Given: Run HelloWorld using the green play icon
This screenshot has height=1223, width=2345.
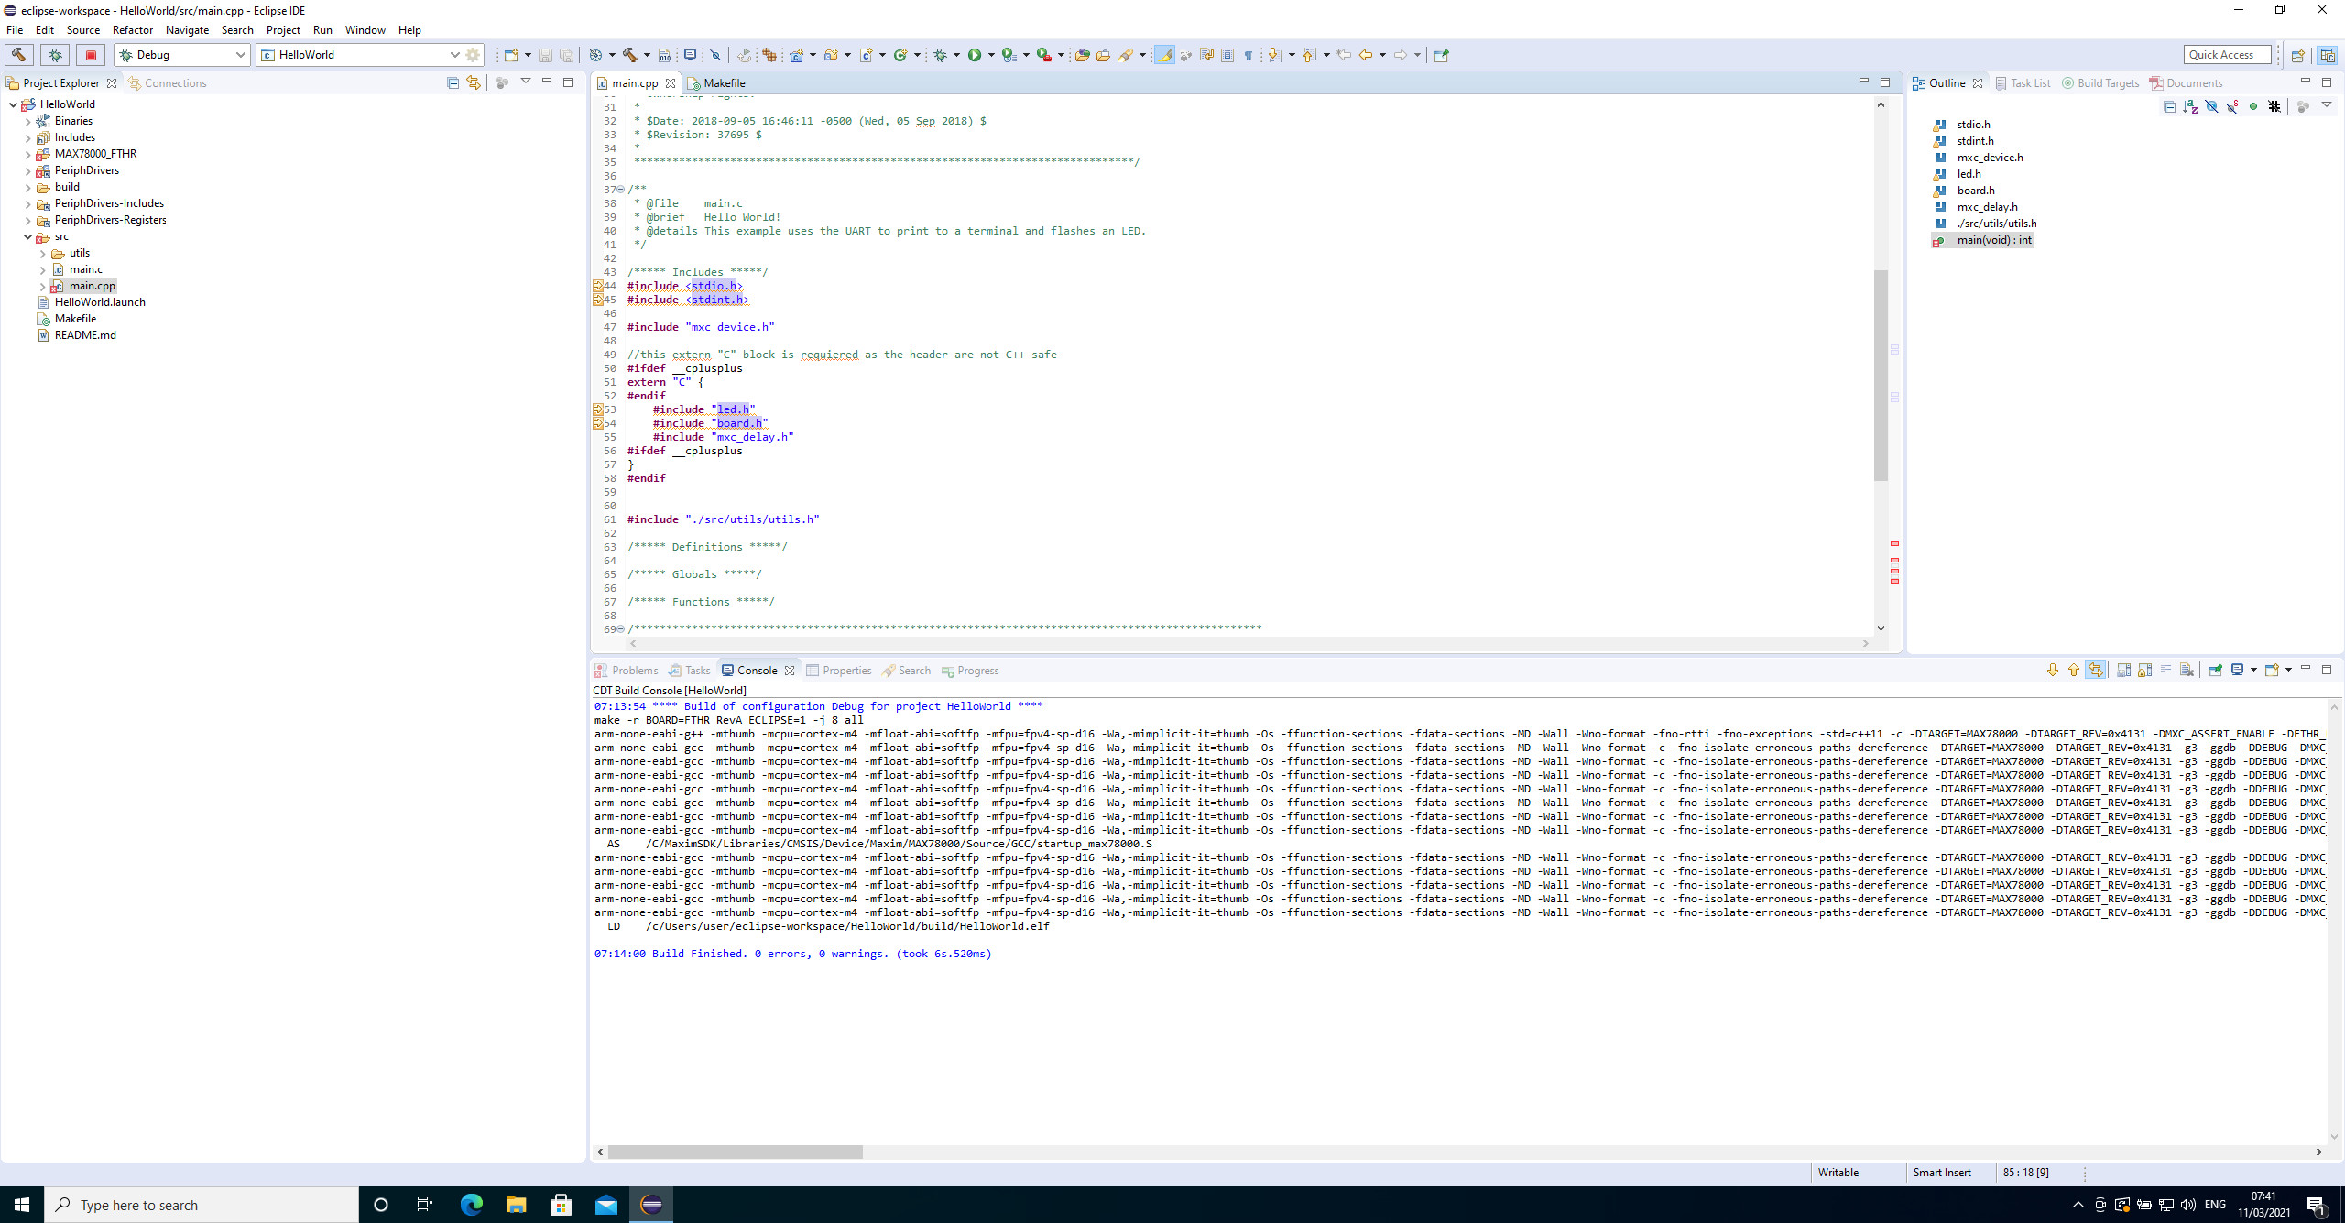Looking at the screenshot, I should pyautogui.click(x=974, y=55).
